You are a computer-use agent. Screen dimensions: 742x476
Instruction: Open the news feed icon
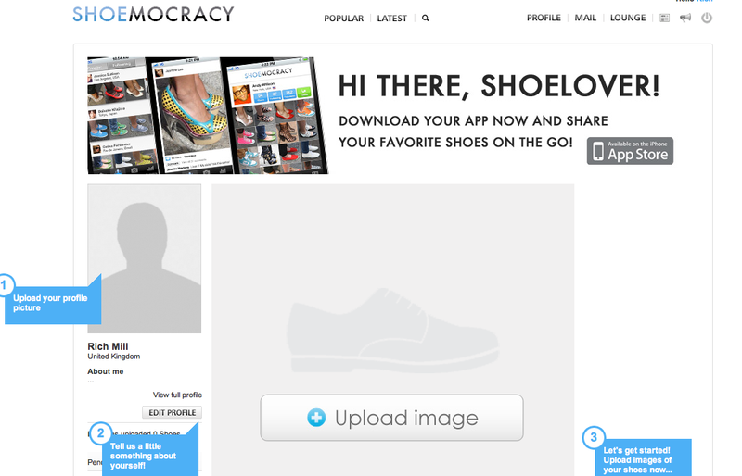pos(664,18)
